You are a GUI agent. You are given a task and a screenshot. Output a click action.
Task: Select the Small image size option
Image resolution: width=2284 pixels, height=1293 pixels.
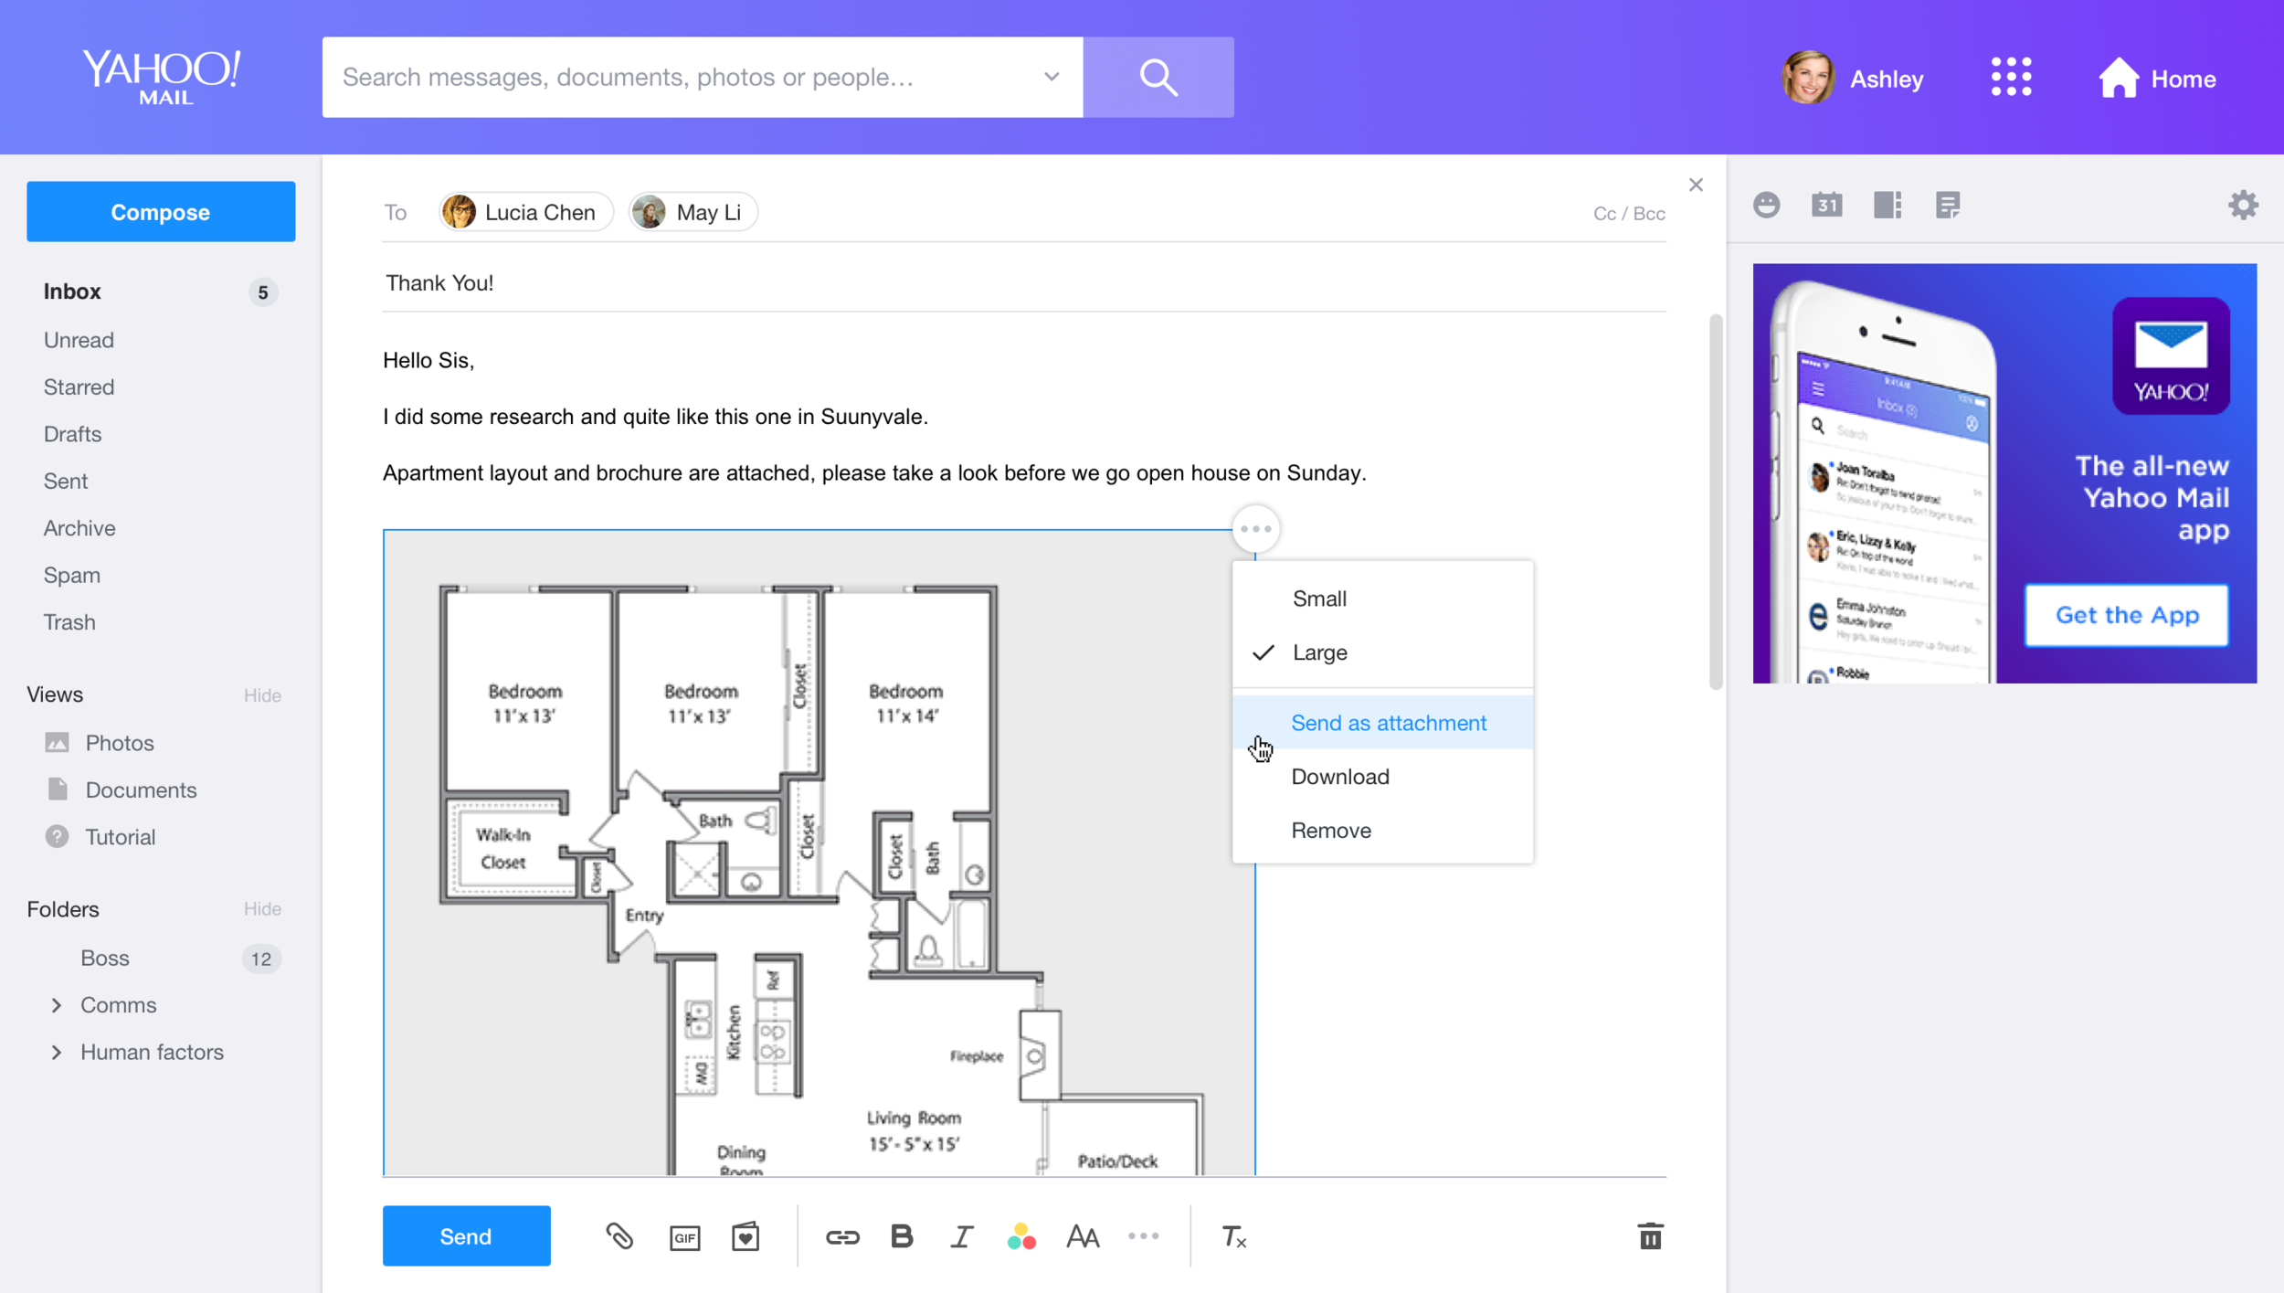pos(1319,599)
